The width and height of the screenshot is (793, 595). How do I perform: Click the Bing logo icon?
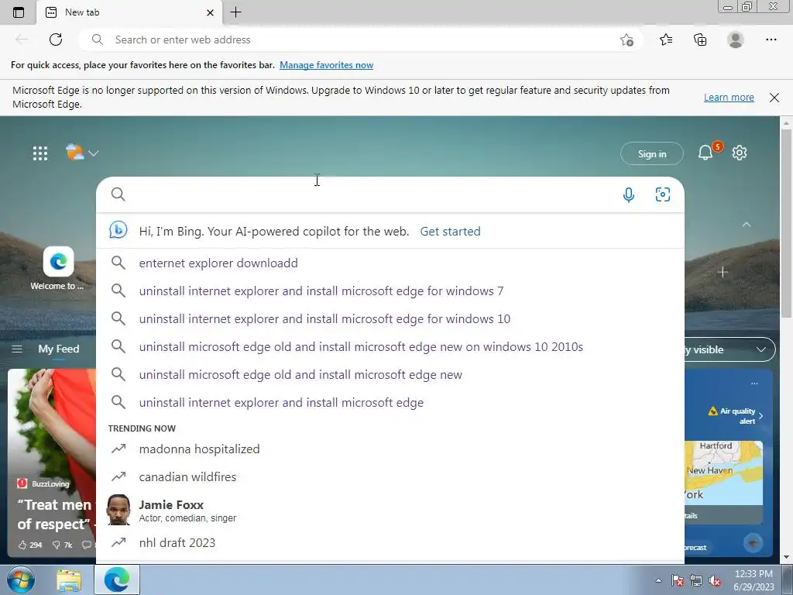point(118,230)
